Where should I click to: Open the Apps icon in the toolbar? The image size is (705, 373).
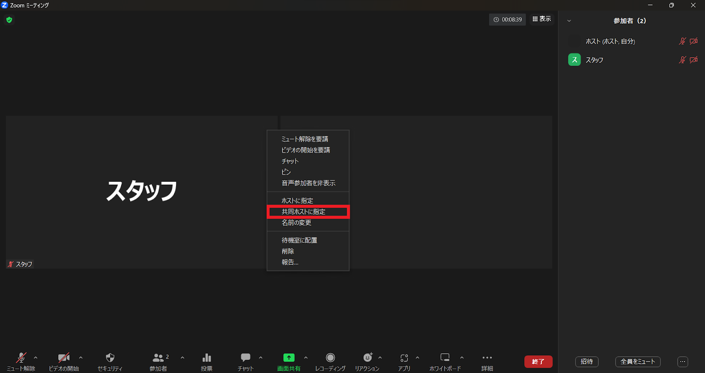tap(404, 358)
